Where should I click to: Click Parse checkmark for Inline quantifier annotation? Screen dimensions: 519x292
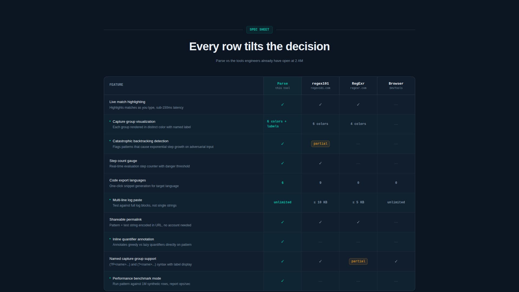pyautogui.click(x=282, y=242)
